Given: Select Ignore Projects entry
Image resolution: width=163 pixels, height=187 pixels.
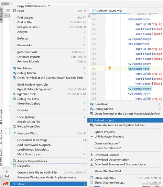Looking at the screenshot, I should click(125, 132).
